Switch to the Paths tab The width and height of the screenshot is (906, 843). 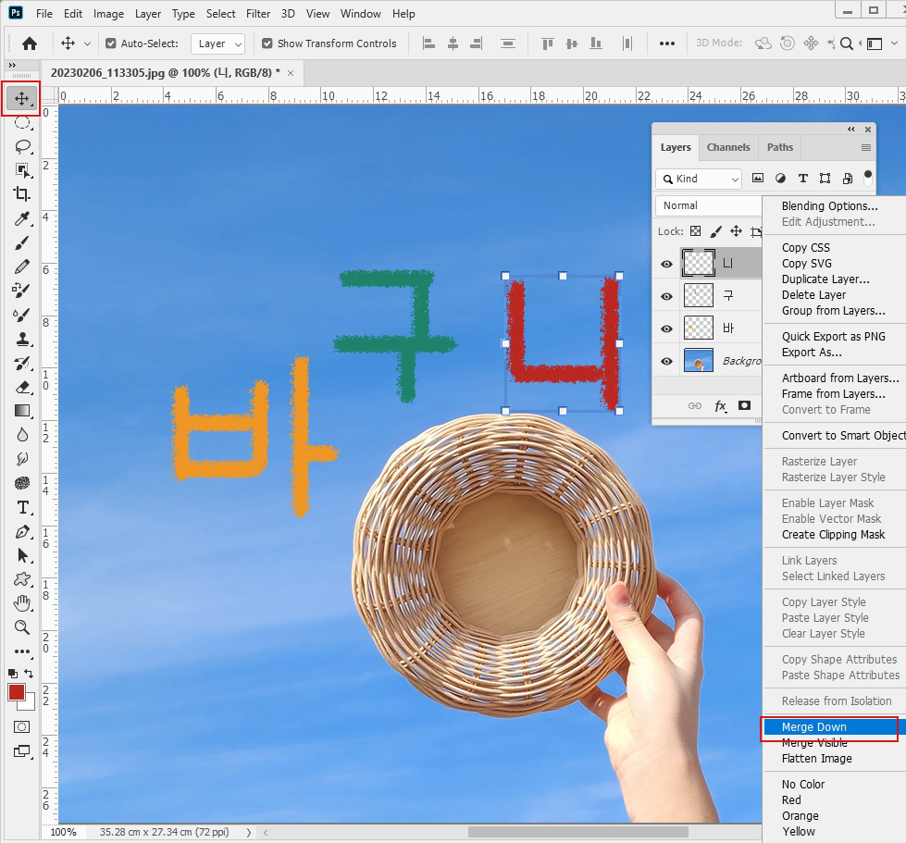tap(780, 147)
